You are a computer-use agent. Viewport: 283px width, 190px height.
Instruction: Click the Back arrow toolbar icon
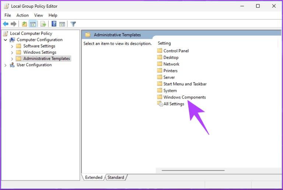[x=6, y=24]
